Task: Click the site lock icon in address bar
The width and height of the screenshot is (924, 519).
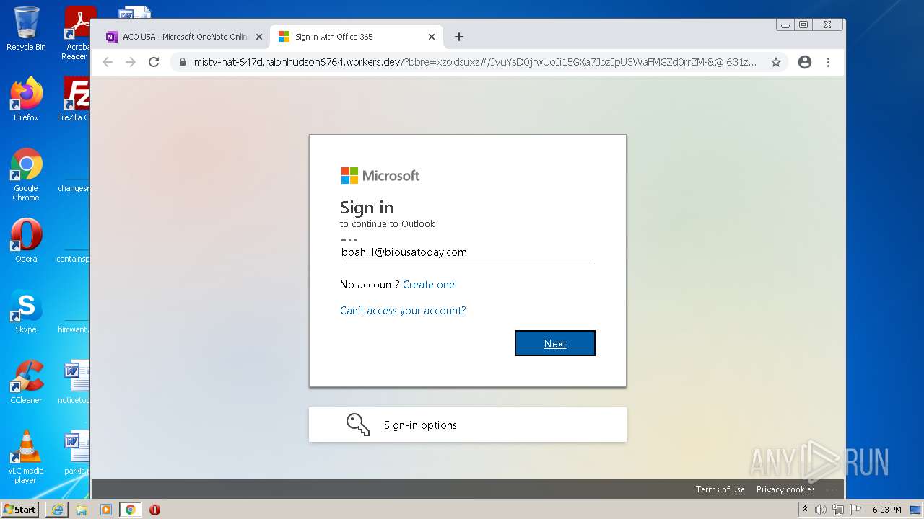Action: click(x=183, y=62)
